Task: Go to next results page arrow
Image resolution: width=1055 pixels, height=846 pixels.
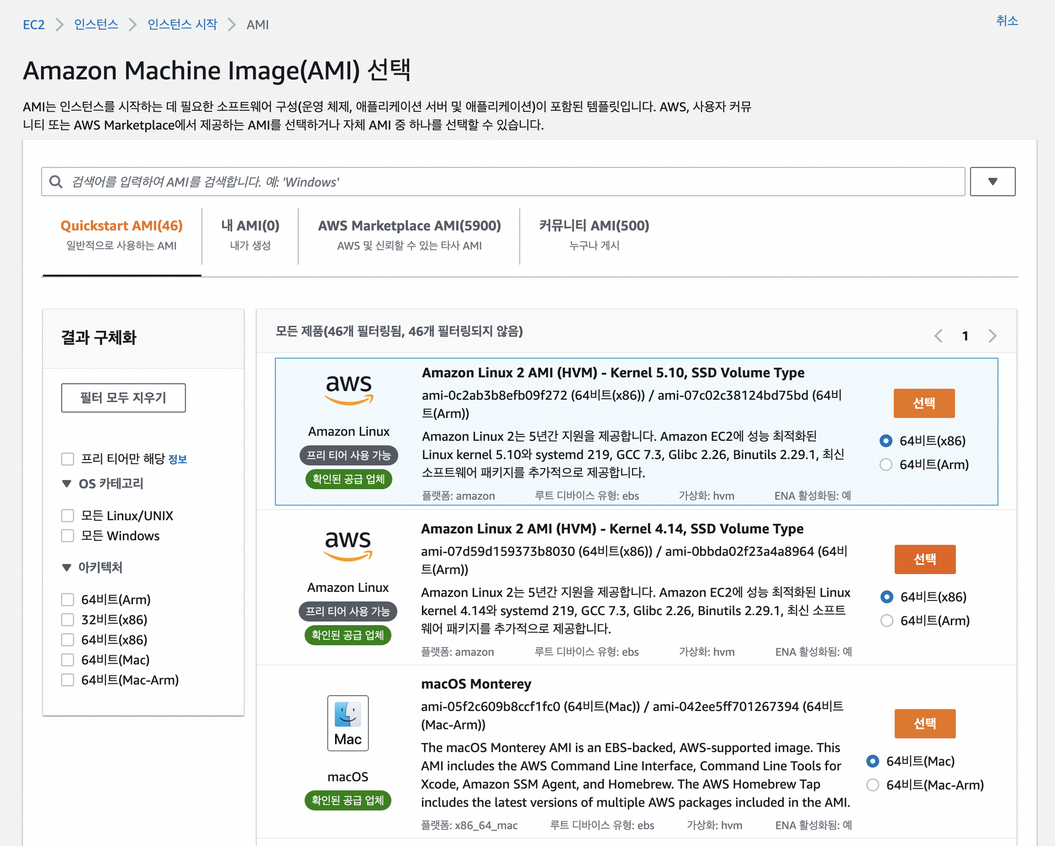Action: pos(992,336)
